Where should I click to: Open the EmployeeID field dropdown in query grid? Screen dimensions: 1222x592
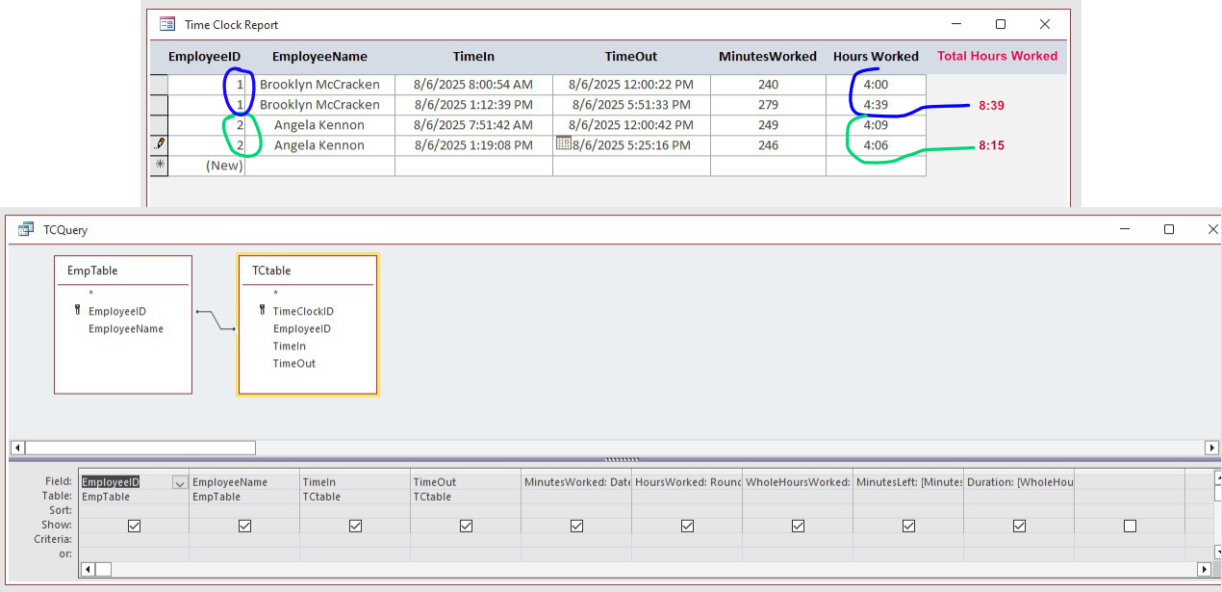(179, 482)
